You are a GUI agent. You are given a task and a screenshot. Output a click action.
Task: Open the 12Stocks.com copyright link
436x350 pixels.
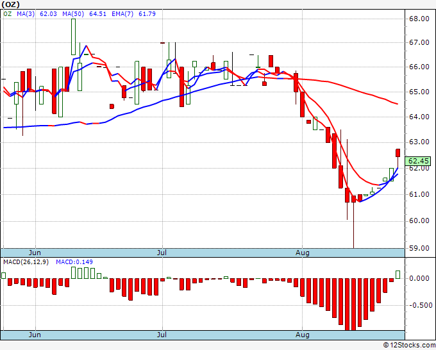pyautogui.click(x=409, y=345)
